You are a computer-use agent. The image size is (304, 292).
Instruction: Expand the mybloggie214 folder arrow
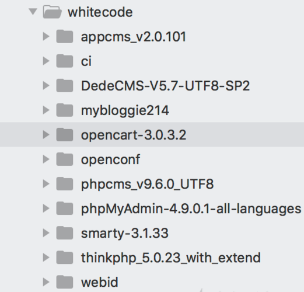[46, 110]
